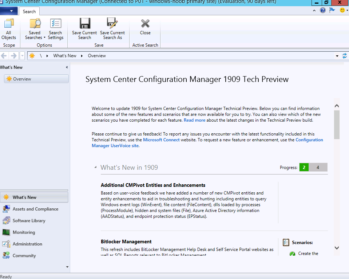Click What's New breadcrumb segment
Image resolution: width=349 pixels, height=279 pixels.
coord(64,56)
